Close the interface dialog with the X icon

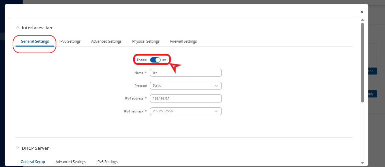(x=362, y=12)
